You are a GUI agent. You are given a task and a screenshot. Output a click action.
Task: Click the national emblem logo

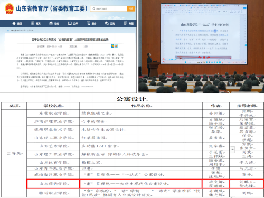pyautogui.click(x=9, y=8)
